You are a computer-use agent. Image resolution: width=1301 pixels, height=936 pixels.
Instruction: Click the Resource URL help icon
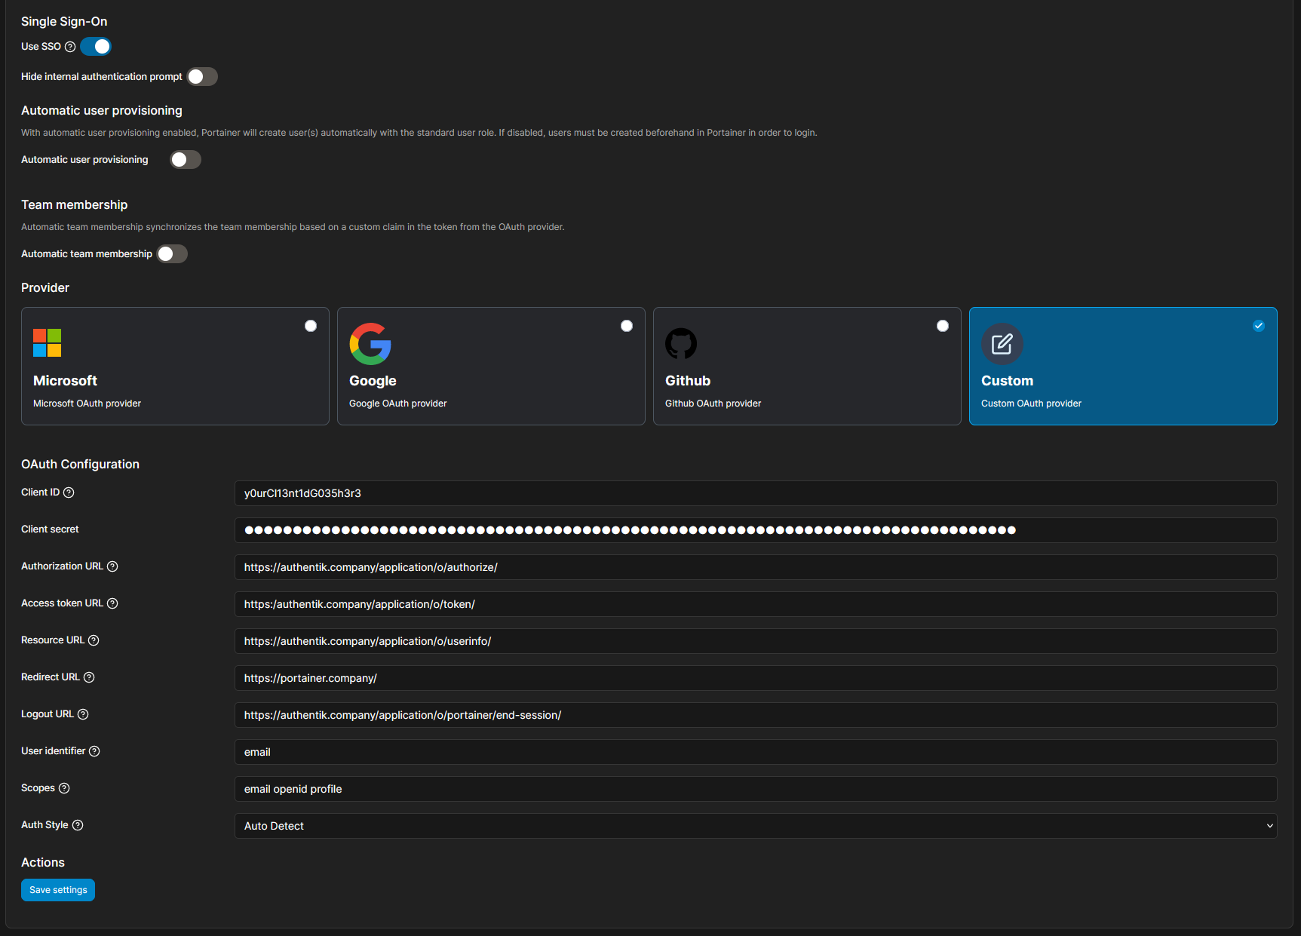coord(94,640)
